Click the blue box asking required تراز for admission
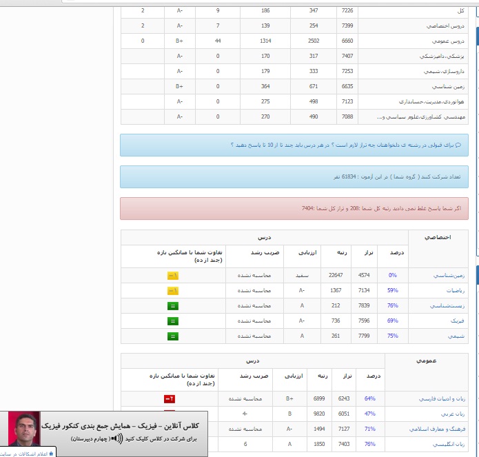The image size is (479, 457). 294,145
